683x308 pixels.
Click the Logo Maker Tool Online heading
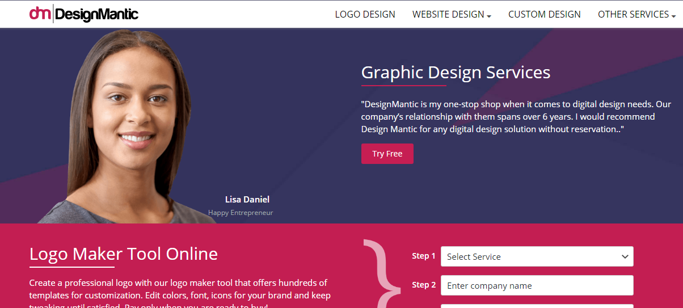(123, 254)
